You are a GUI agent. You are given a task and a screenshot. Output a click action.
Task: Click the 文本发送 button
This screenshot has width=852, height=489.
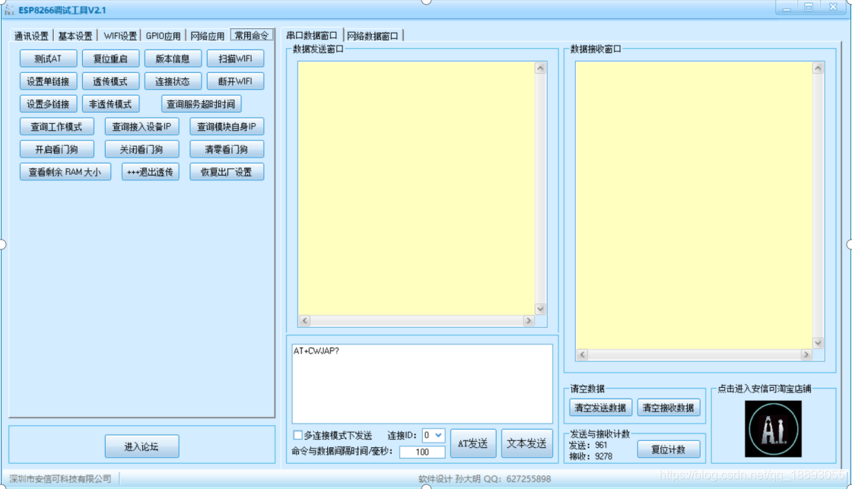pyautogui.click(x=526, y=443)
